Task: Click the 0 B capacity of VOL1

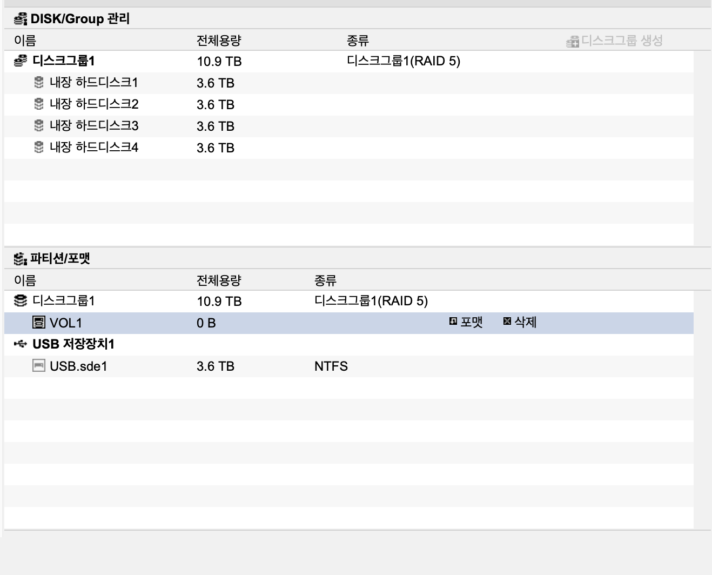Action: pyautogui.click(x=206, y=323)
